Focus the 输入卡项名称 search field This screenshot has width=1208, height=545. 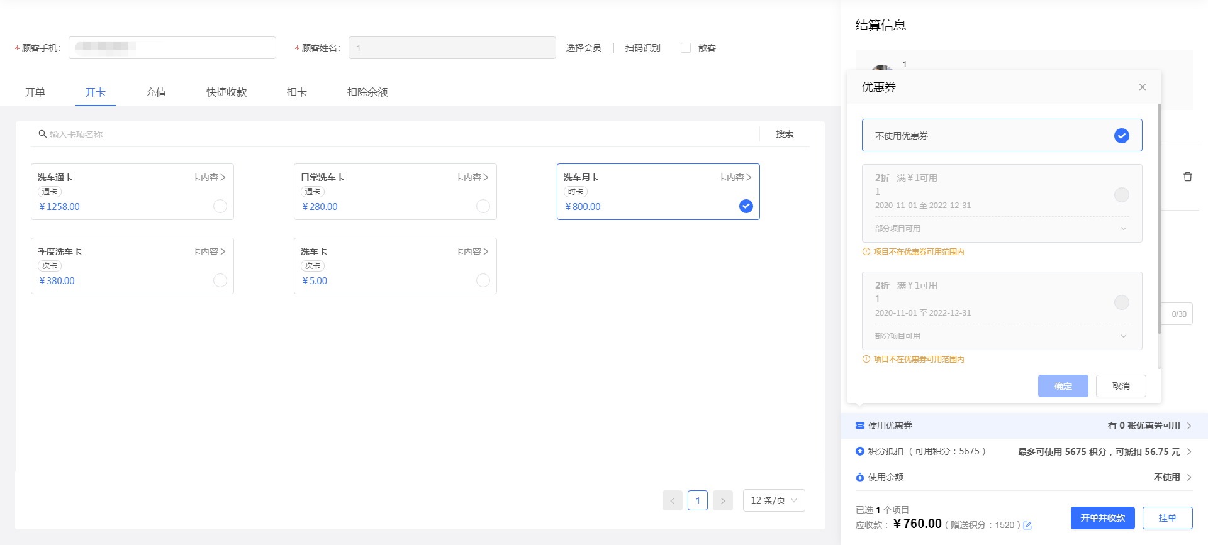(403, 134)
